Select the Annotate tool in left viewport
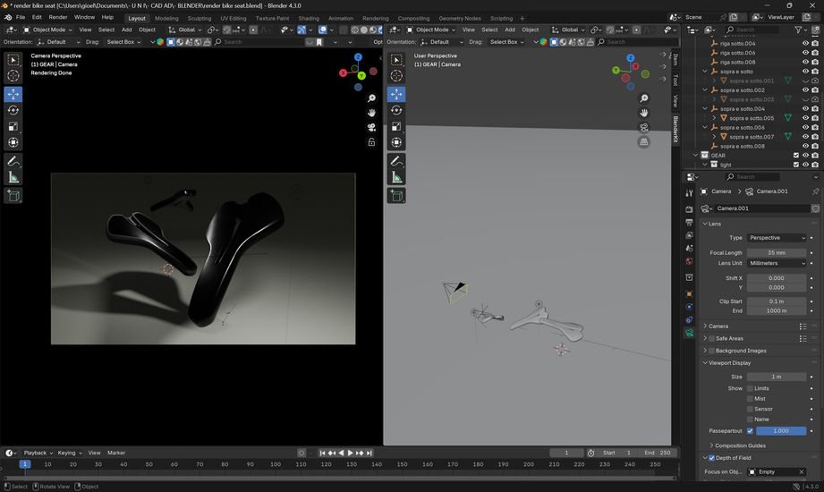The height and width of the screenshot is (492, 824). pos(13,161)
